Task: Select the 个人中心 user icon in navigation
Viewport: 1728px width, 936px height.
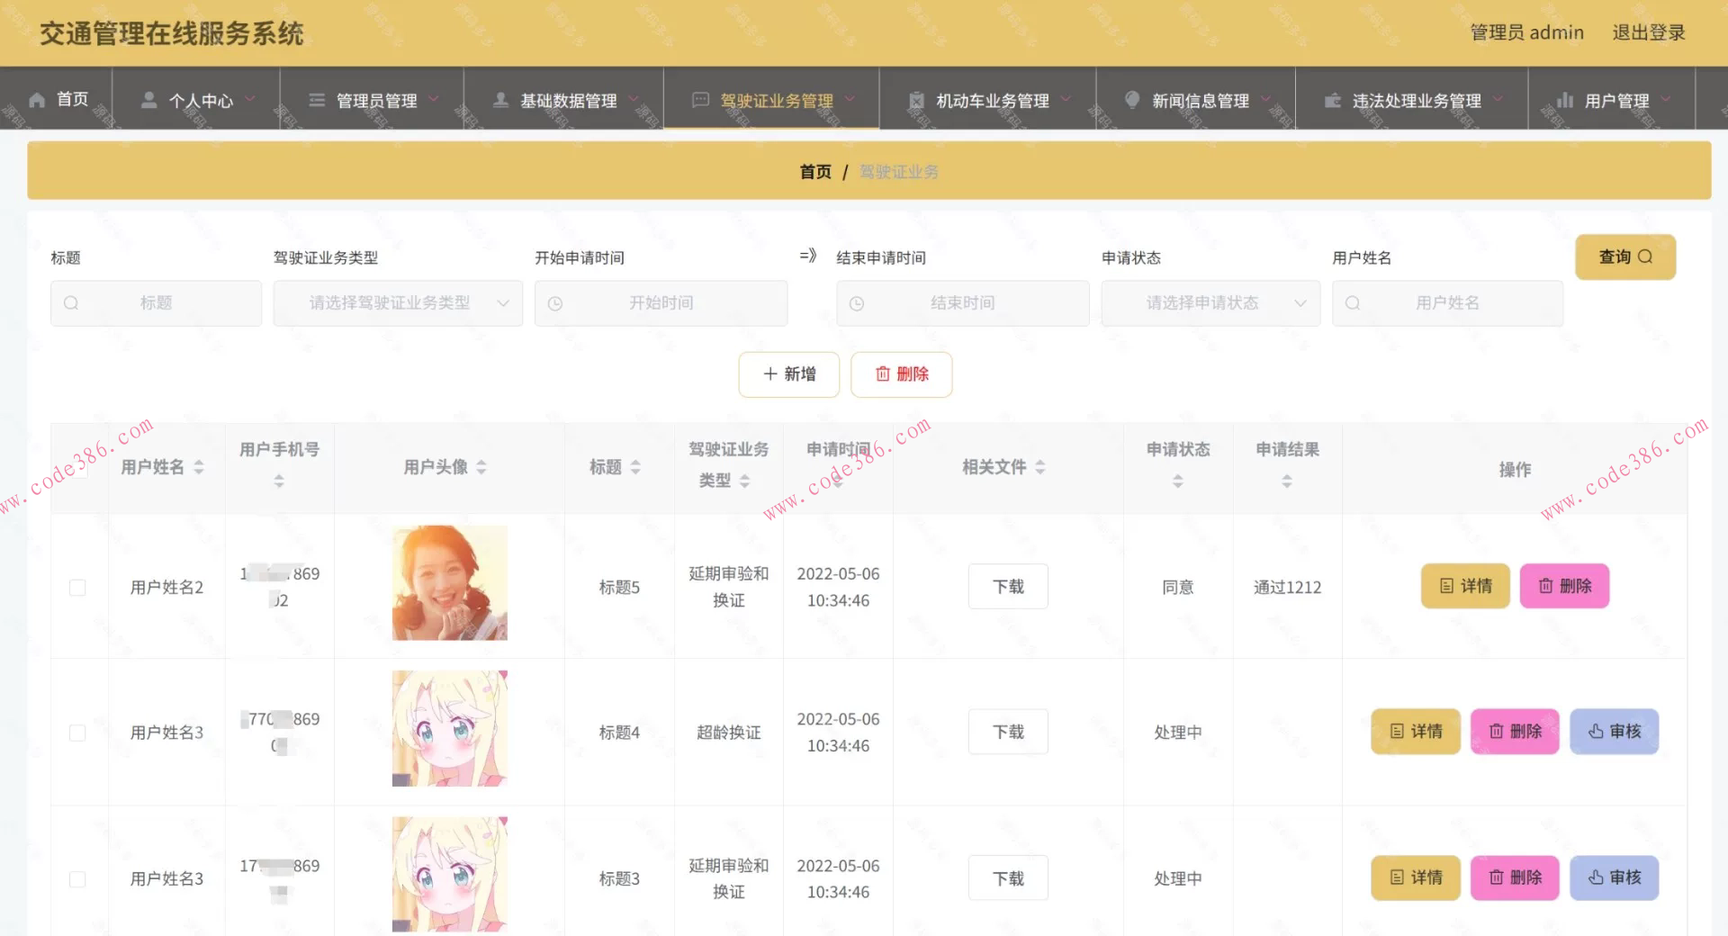Action: click(x=148, y=100)
